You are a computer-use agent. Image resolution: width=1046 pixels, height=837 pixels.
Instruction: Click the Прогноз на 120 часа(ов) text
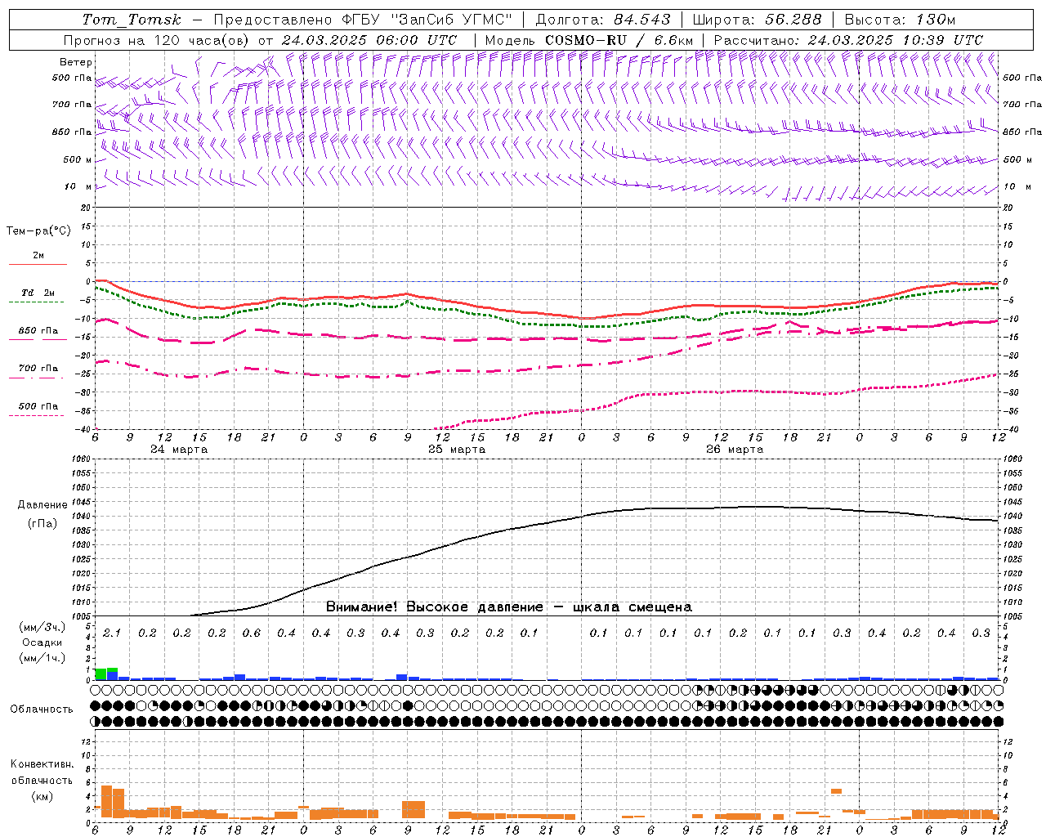tap(158, 40)
